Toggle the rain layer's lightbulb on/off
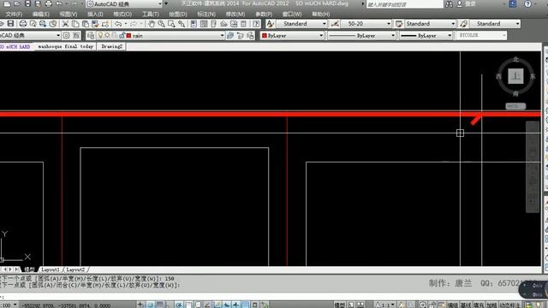The image size is (548, 308). pyautogui.click(x=101, y=35)
